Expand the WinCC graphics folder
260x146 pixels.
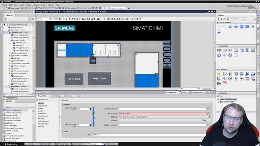(217, 99)
